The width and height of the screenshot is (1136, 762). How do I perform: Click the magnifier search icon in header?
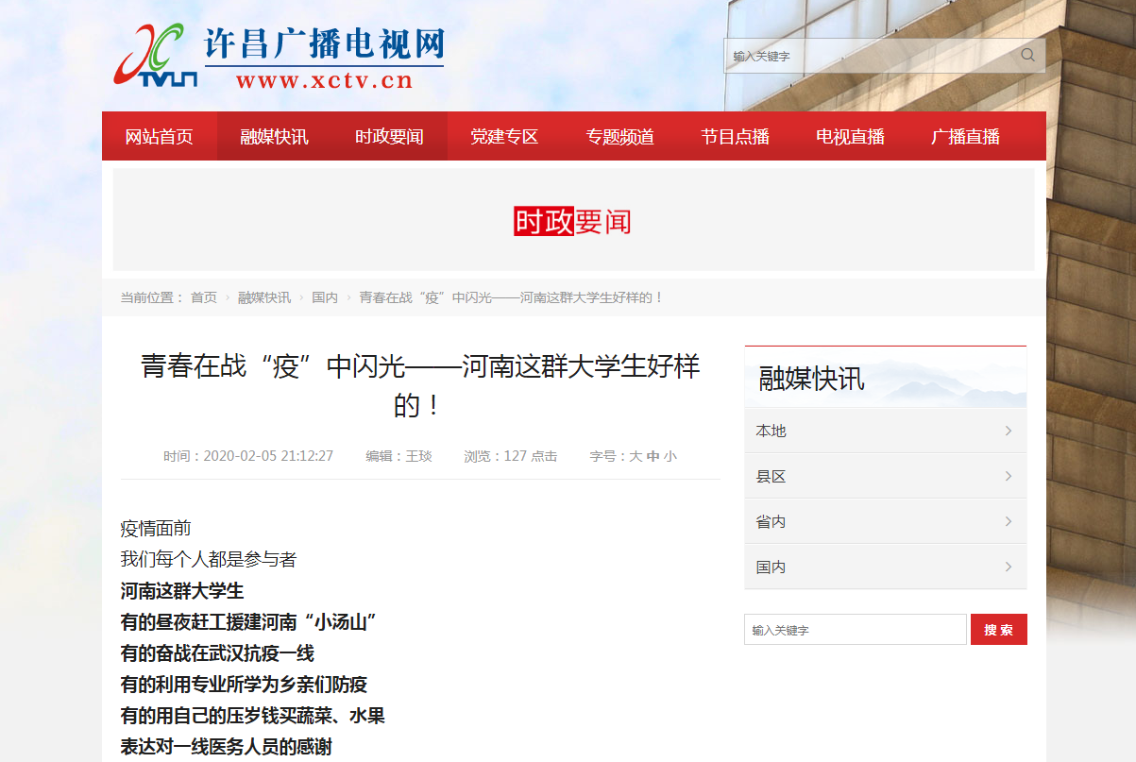tap(1027, 56)
